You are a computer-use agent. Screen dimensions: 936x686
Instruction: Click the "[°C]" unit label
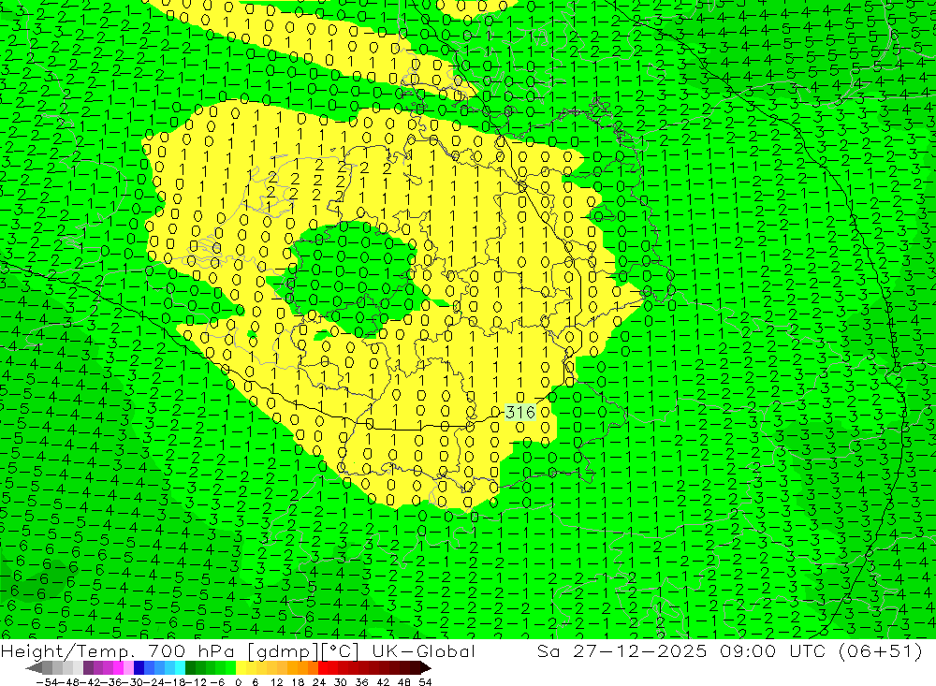click(341, 651)
